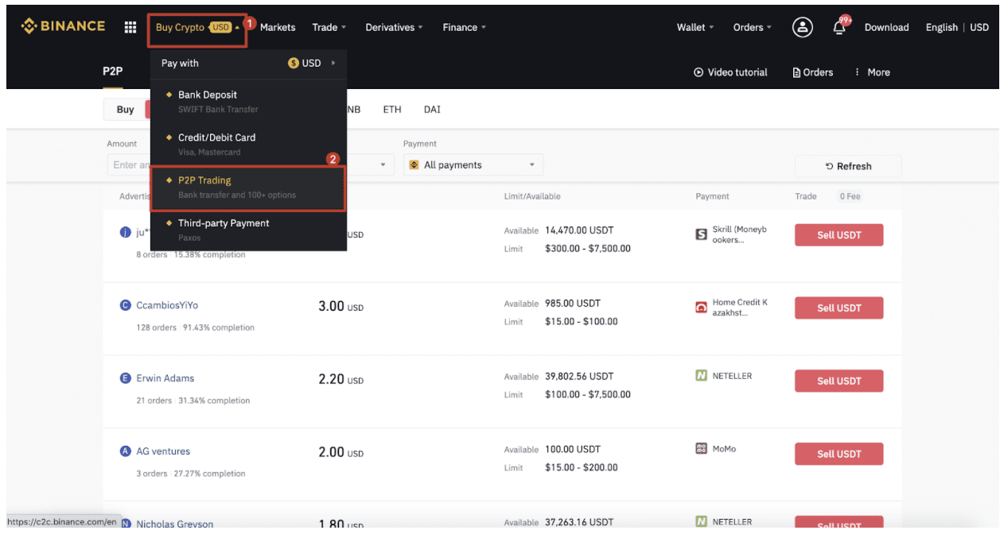1004x534 pixels.
Task: Expand the Buy Crypto USD dropdown
Action: pyautogui.click(x=197, y=28)
